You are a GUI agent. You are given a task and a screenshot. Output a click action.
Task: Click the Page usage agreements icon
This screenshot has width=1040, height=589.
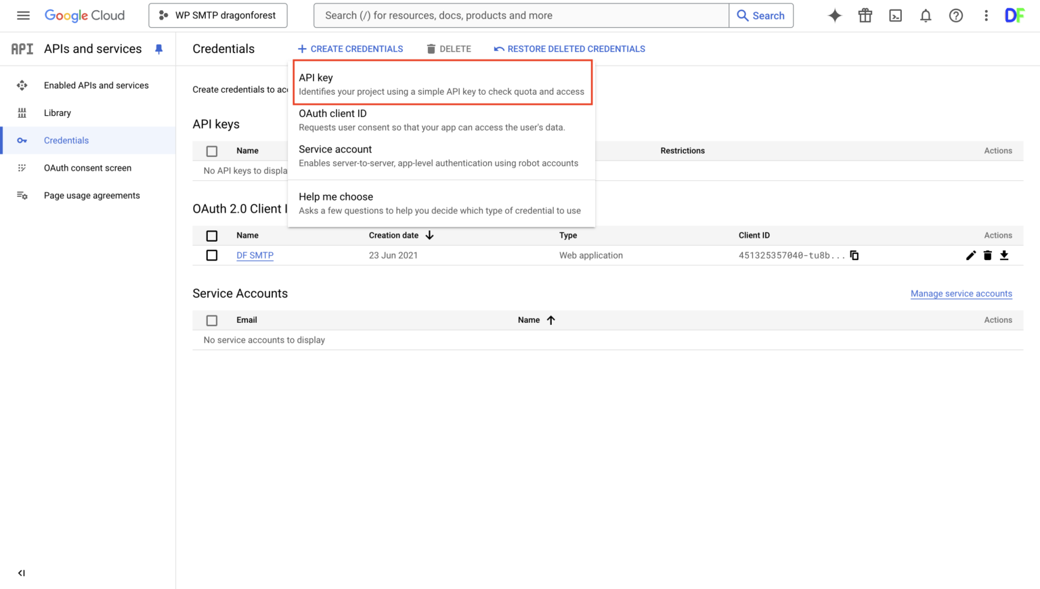pos(22,196)
